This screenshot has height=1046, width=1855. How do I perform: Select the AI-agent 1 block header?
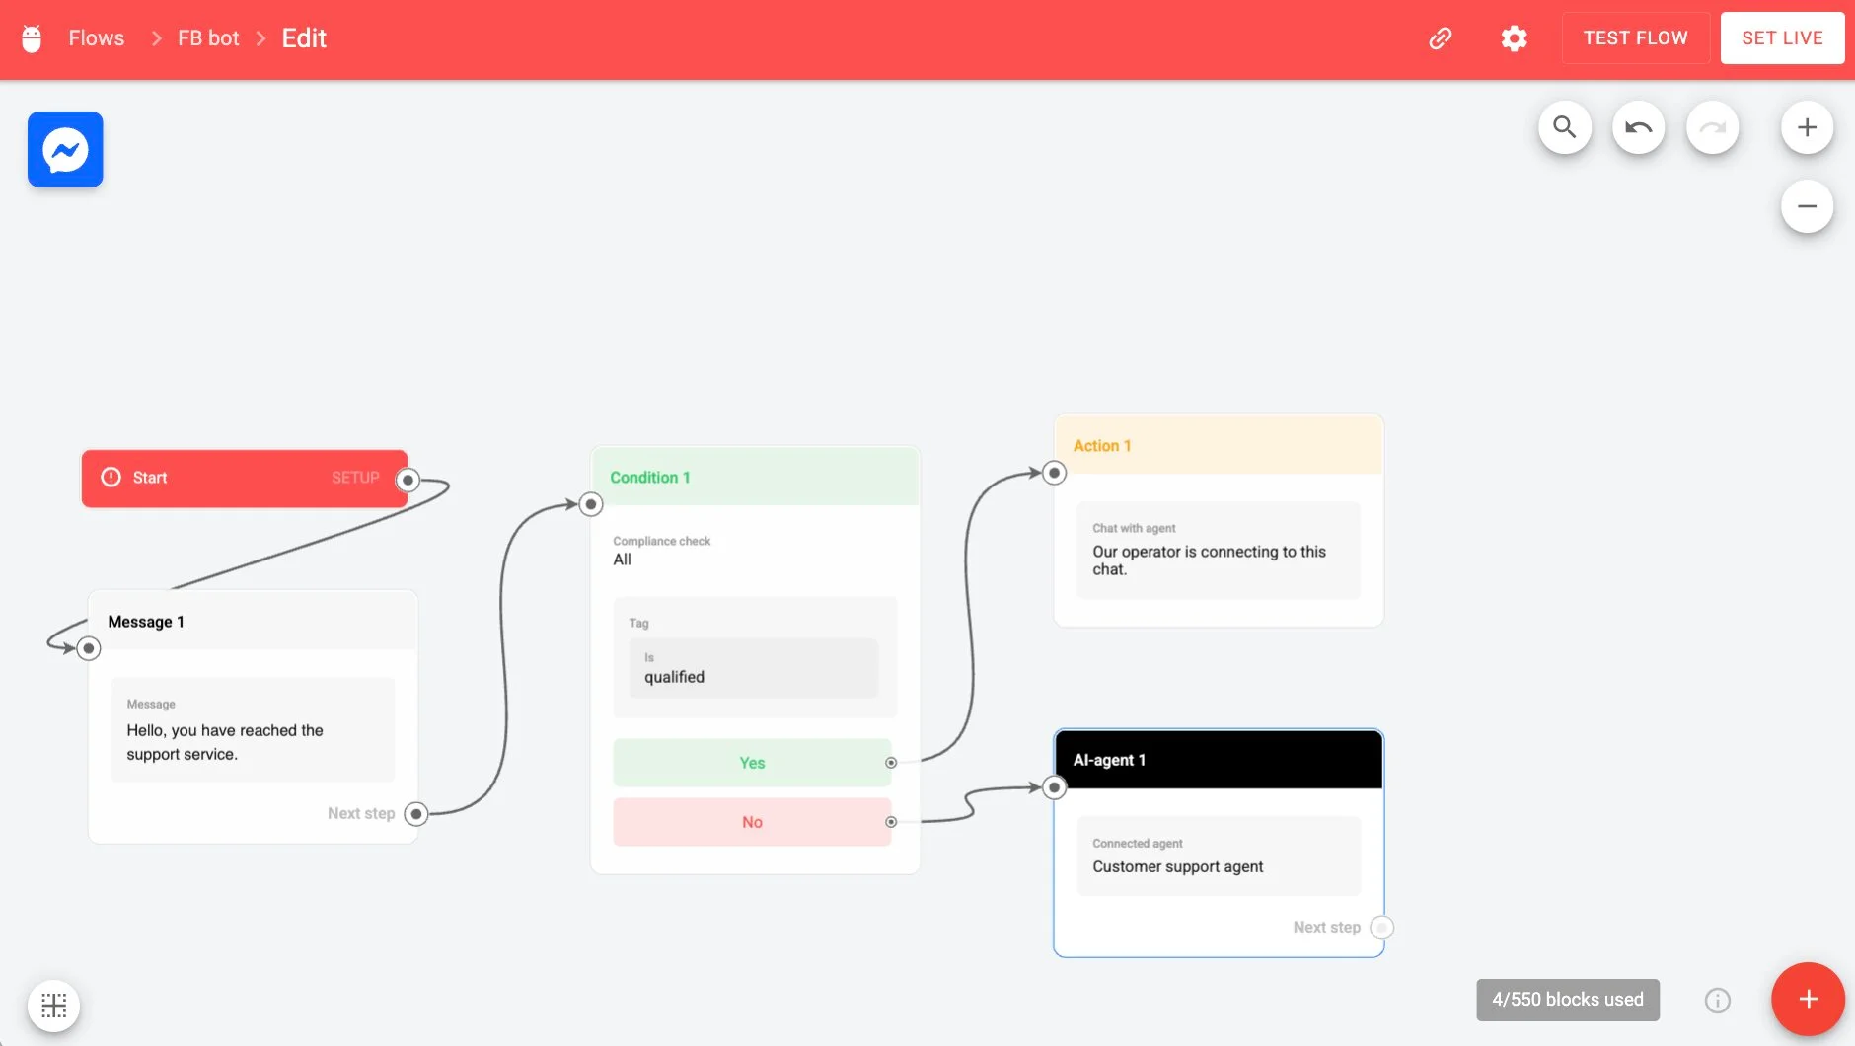1219,760
